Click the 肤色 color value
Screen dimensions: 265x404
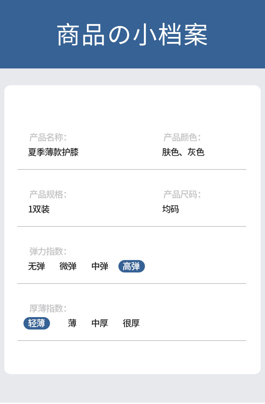tap(171, 152)
